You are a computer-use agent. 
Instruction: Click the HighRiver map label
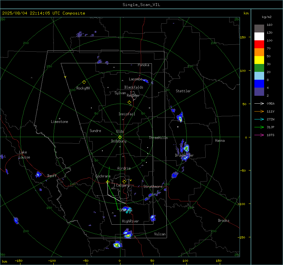click(130, 221)
